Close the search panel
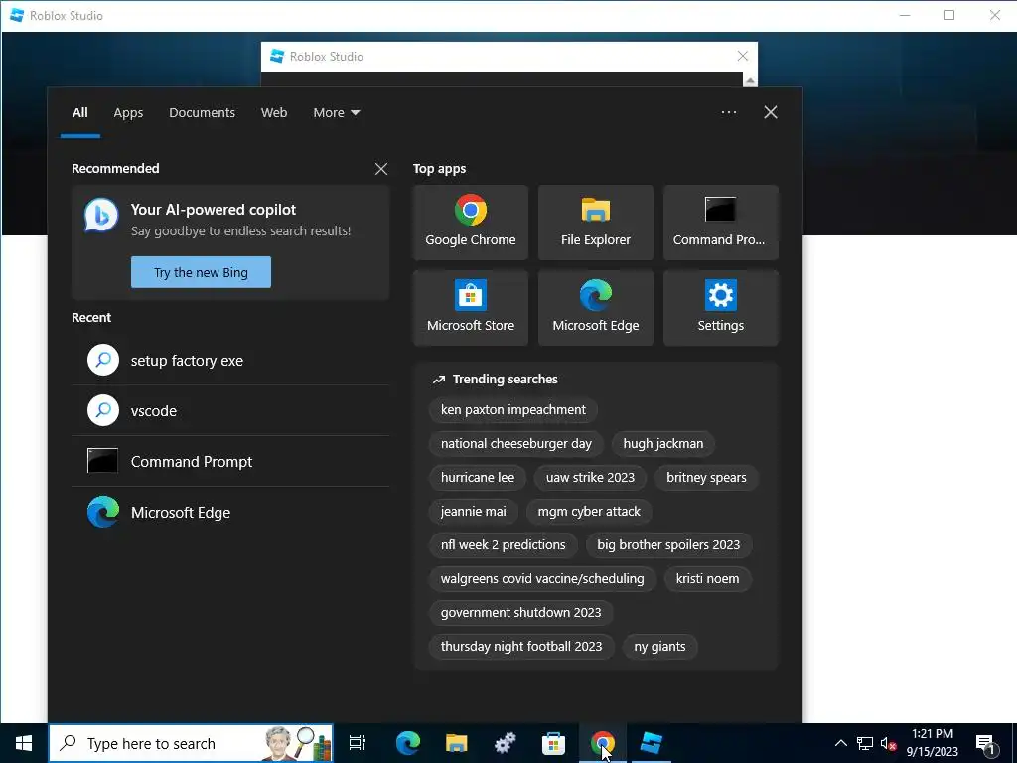This screenshot has height=763, width=1017. tap(771, 112)
